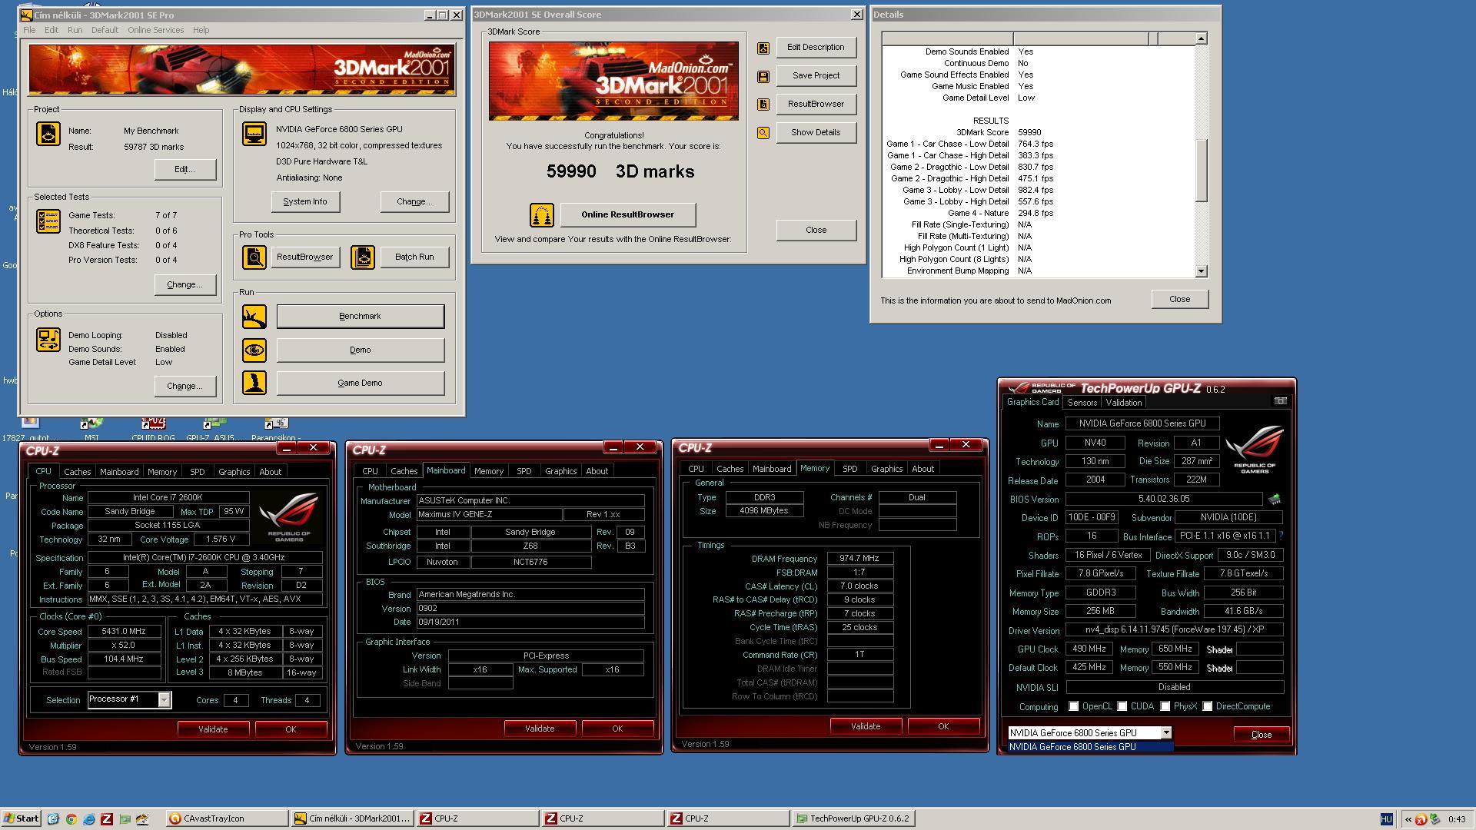This screenshot has width=1476, height=830.
Task: Click the Bus Interface question mark in GPU-Z
Action: pyautogui.click(x=1281, y=536)
